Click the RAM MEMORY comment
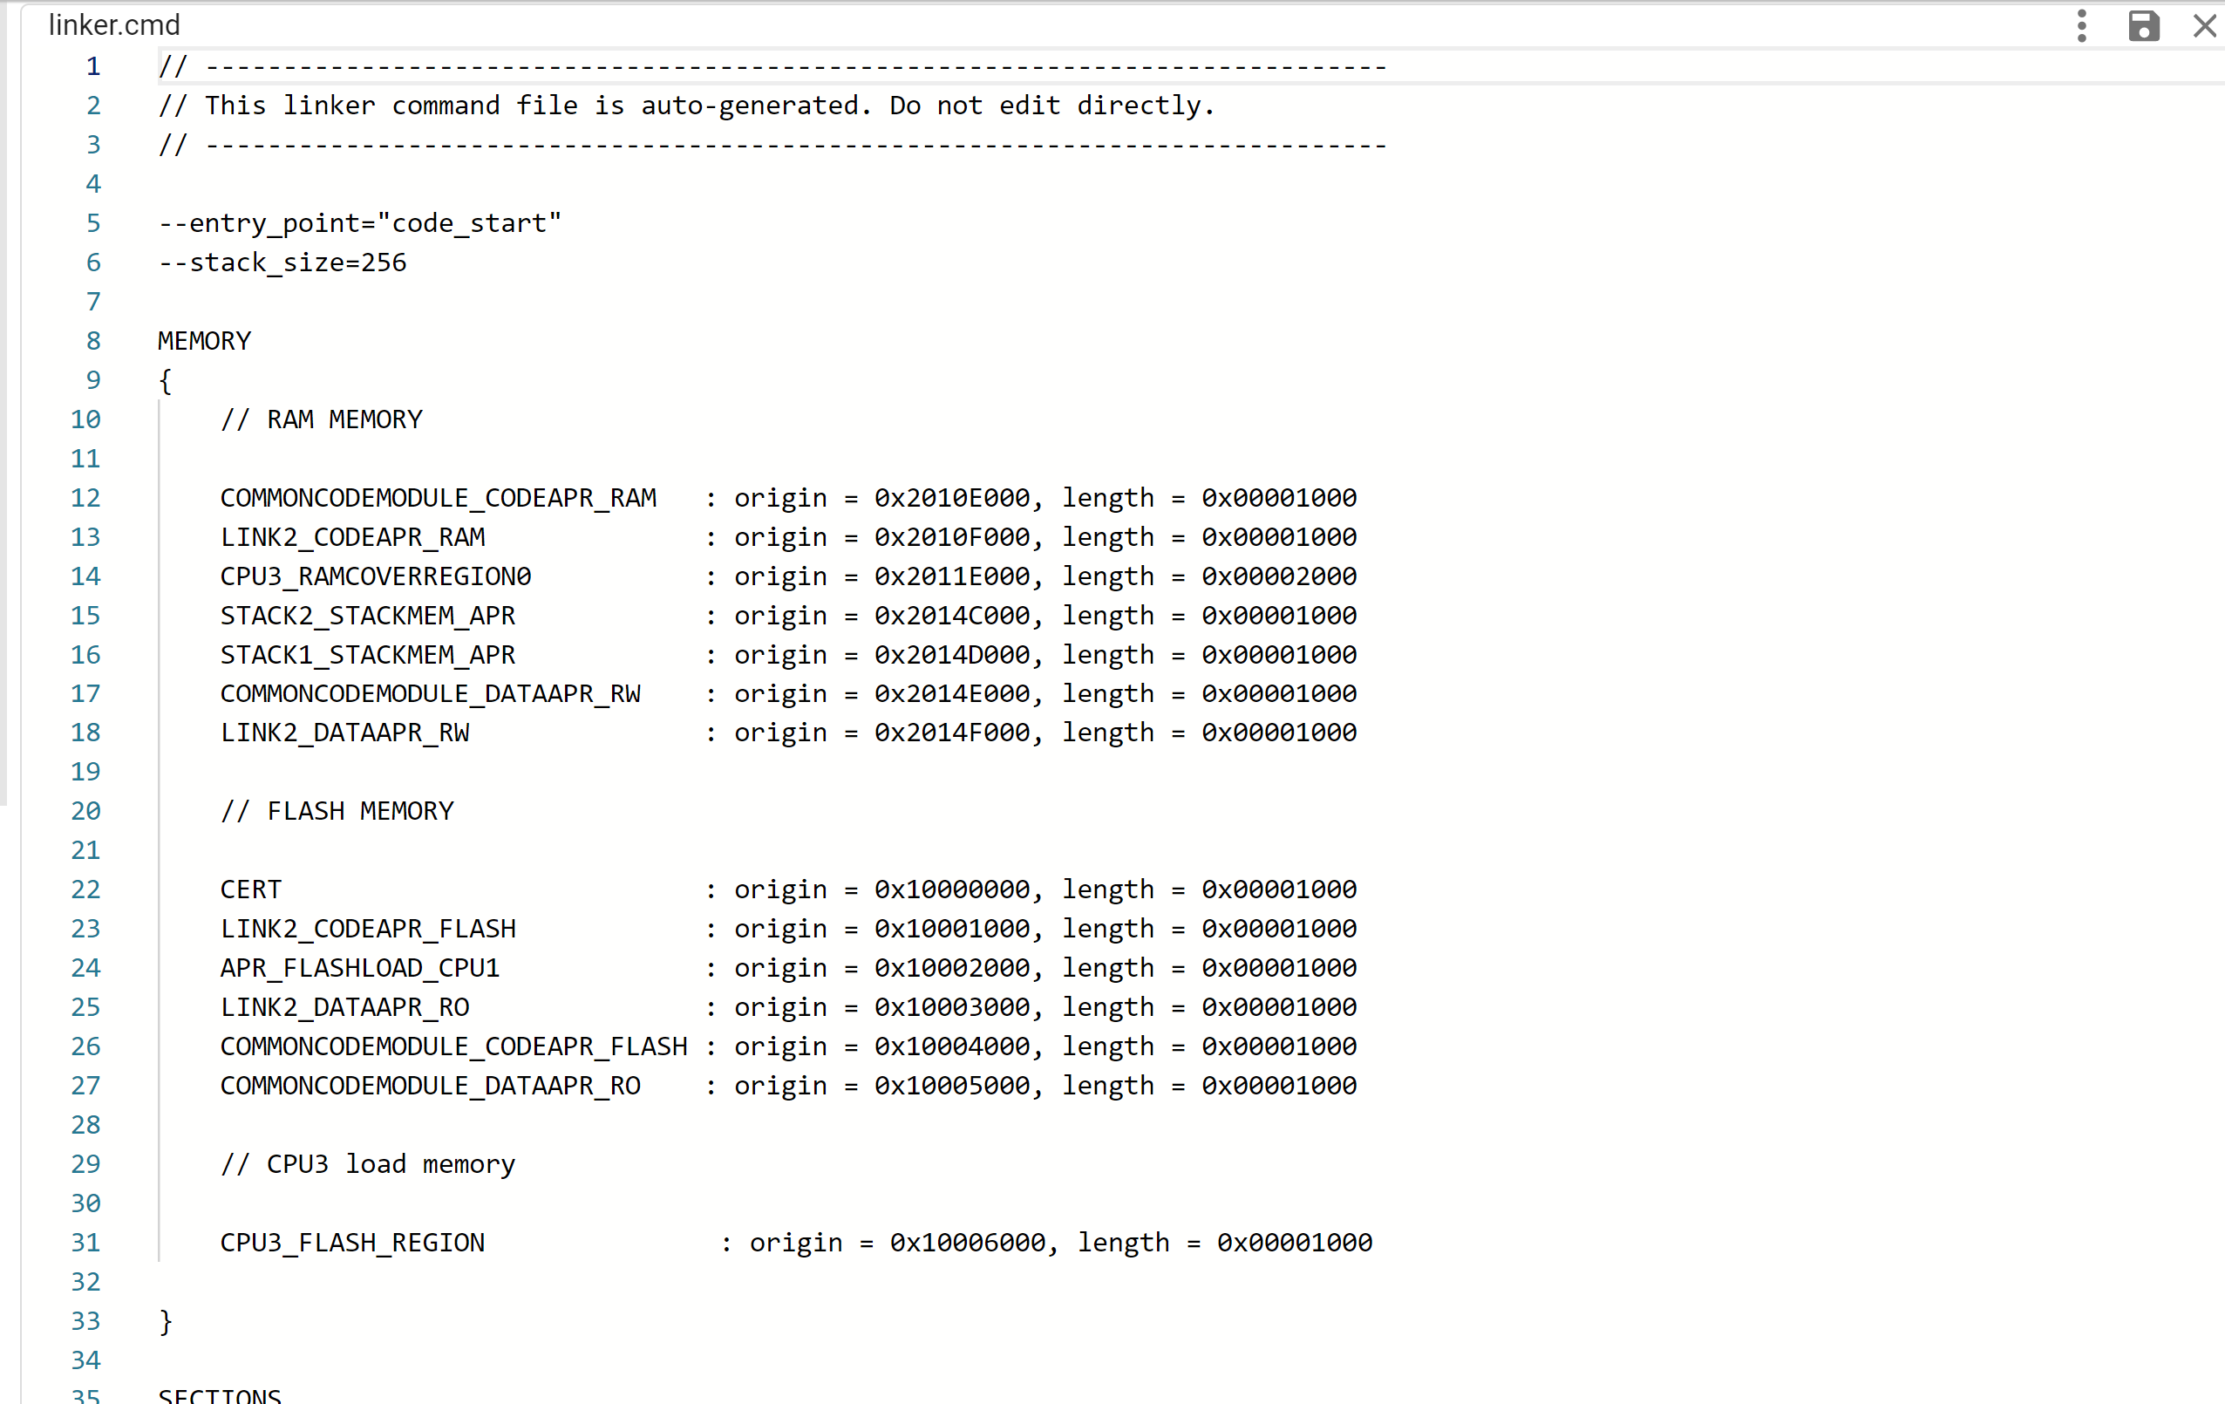The width and height of the screenshot is (2225, 1404). pos(322,419)
